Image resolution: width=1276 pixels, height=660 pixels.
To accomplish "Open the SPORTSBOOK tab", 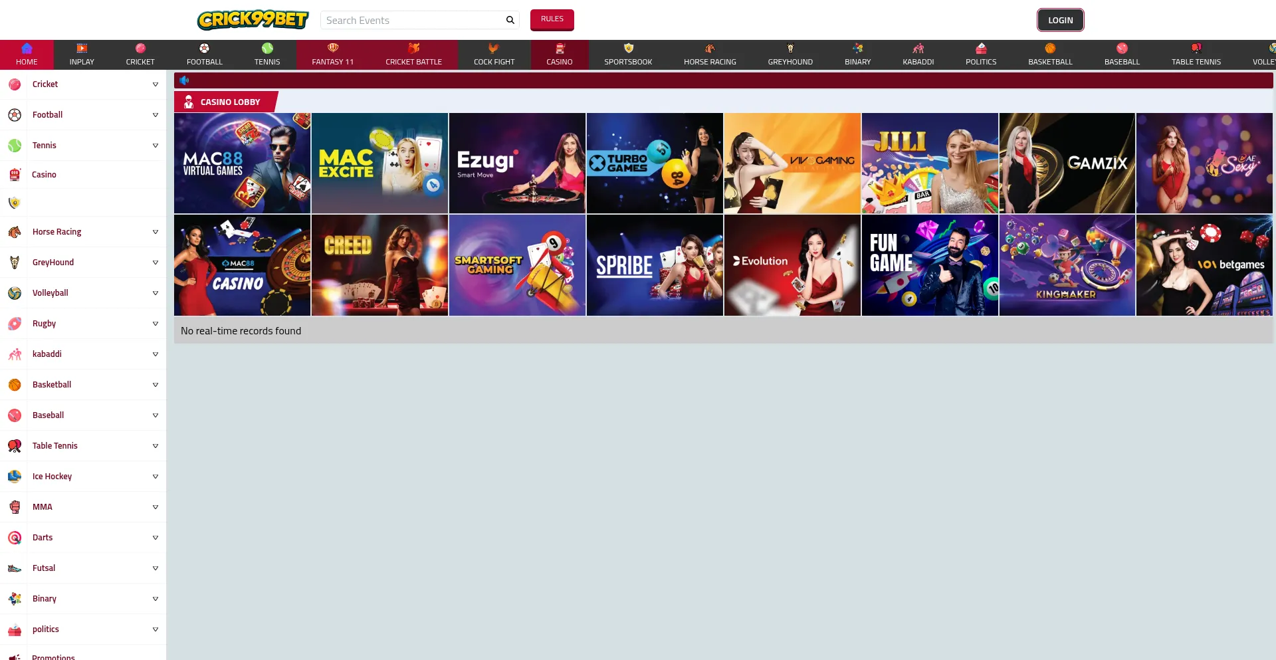I will coord(628,55).
